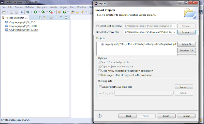Screen dimensions: 204x124
Task: Click the Select All button
Action: 186,44
